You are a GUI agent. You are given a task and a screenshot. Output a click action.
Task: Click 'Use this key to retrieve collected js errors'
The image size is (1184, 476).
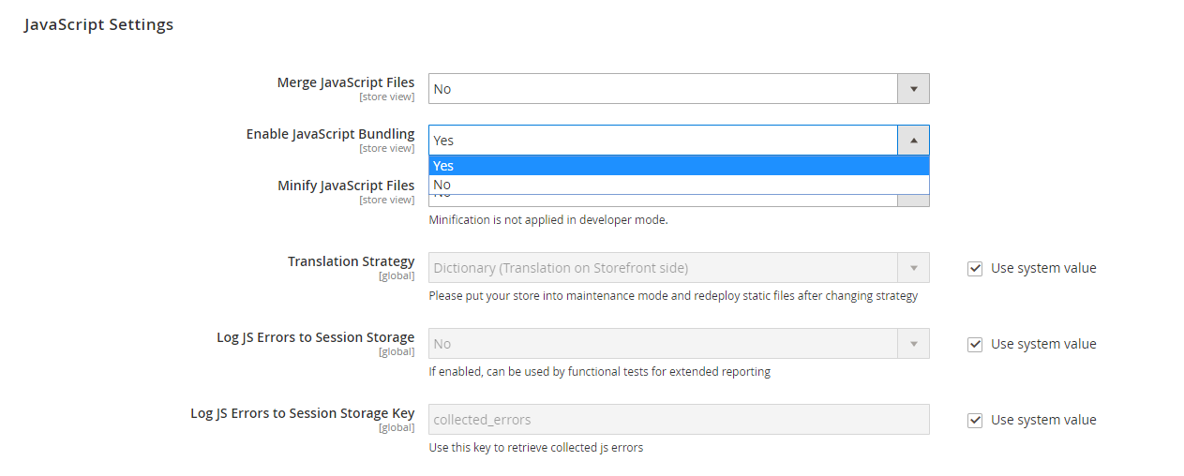(x=536, y=448)
